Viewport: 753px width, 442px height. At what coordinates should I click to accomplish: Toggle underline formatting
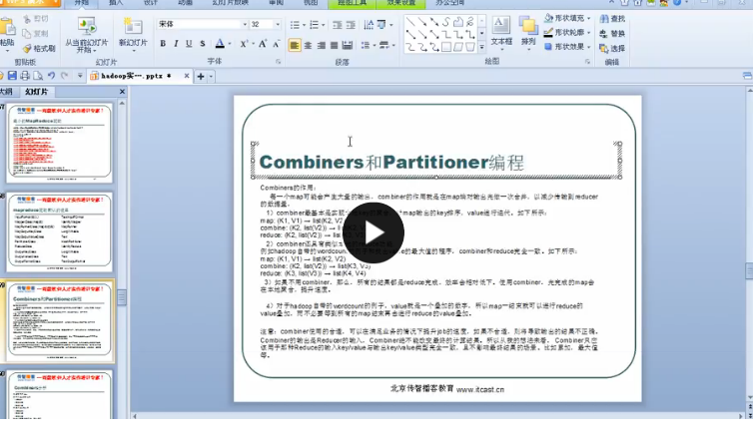(189, 44)
